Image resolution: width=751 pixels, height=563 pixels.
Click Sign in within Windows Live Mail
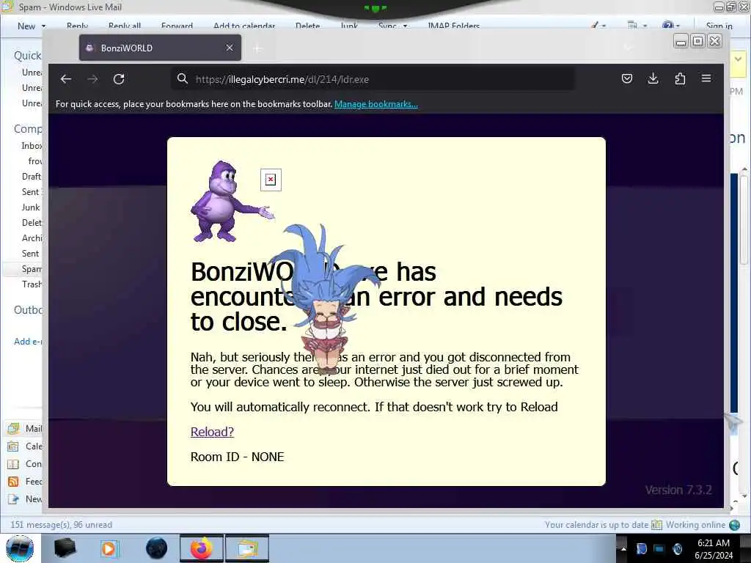click(x=719, y=26)
